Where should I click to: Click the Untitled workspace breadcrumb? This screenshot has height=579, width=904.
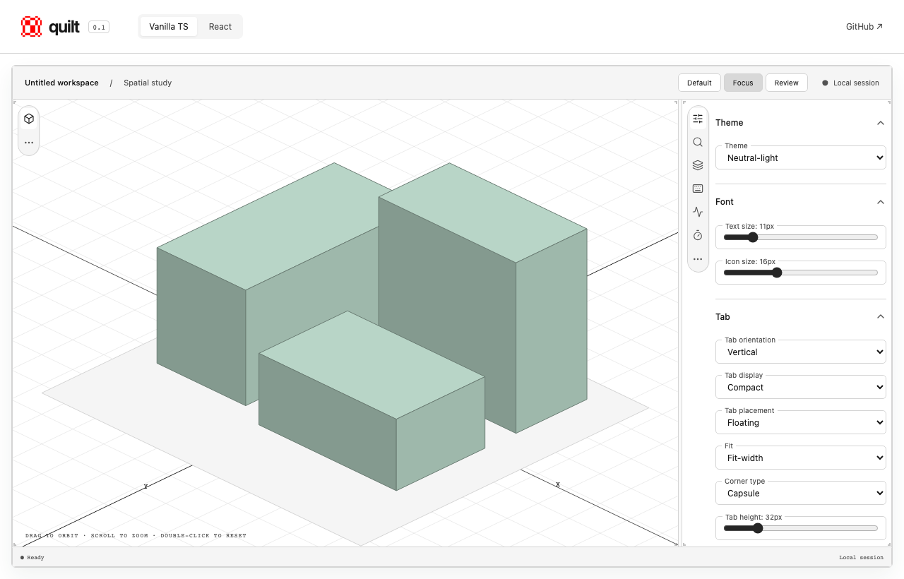pos(61,83)
